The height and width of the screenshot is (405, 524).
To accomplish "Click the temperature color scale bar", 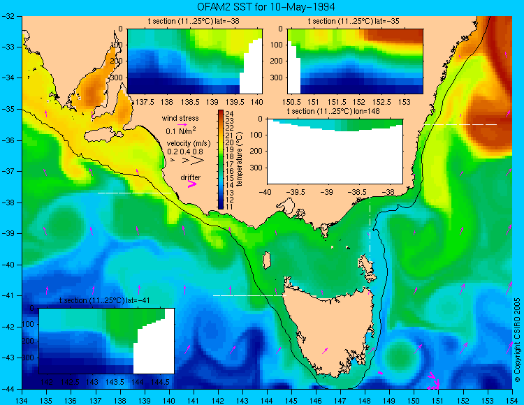I will click(221, 159).
